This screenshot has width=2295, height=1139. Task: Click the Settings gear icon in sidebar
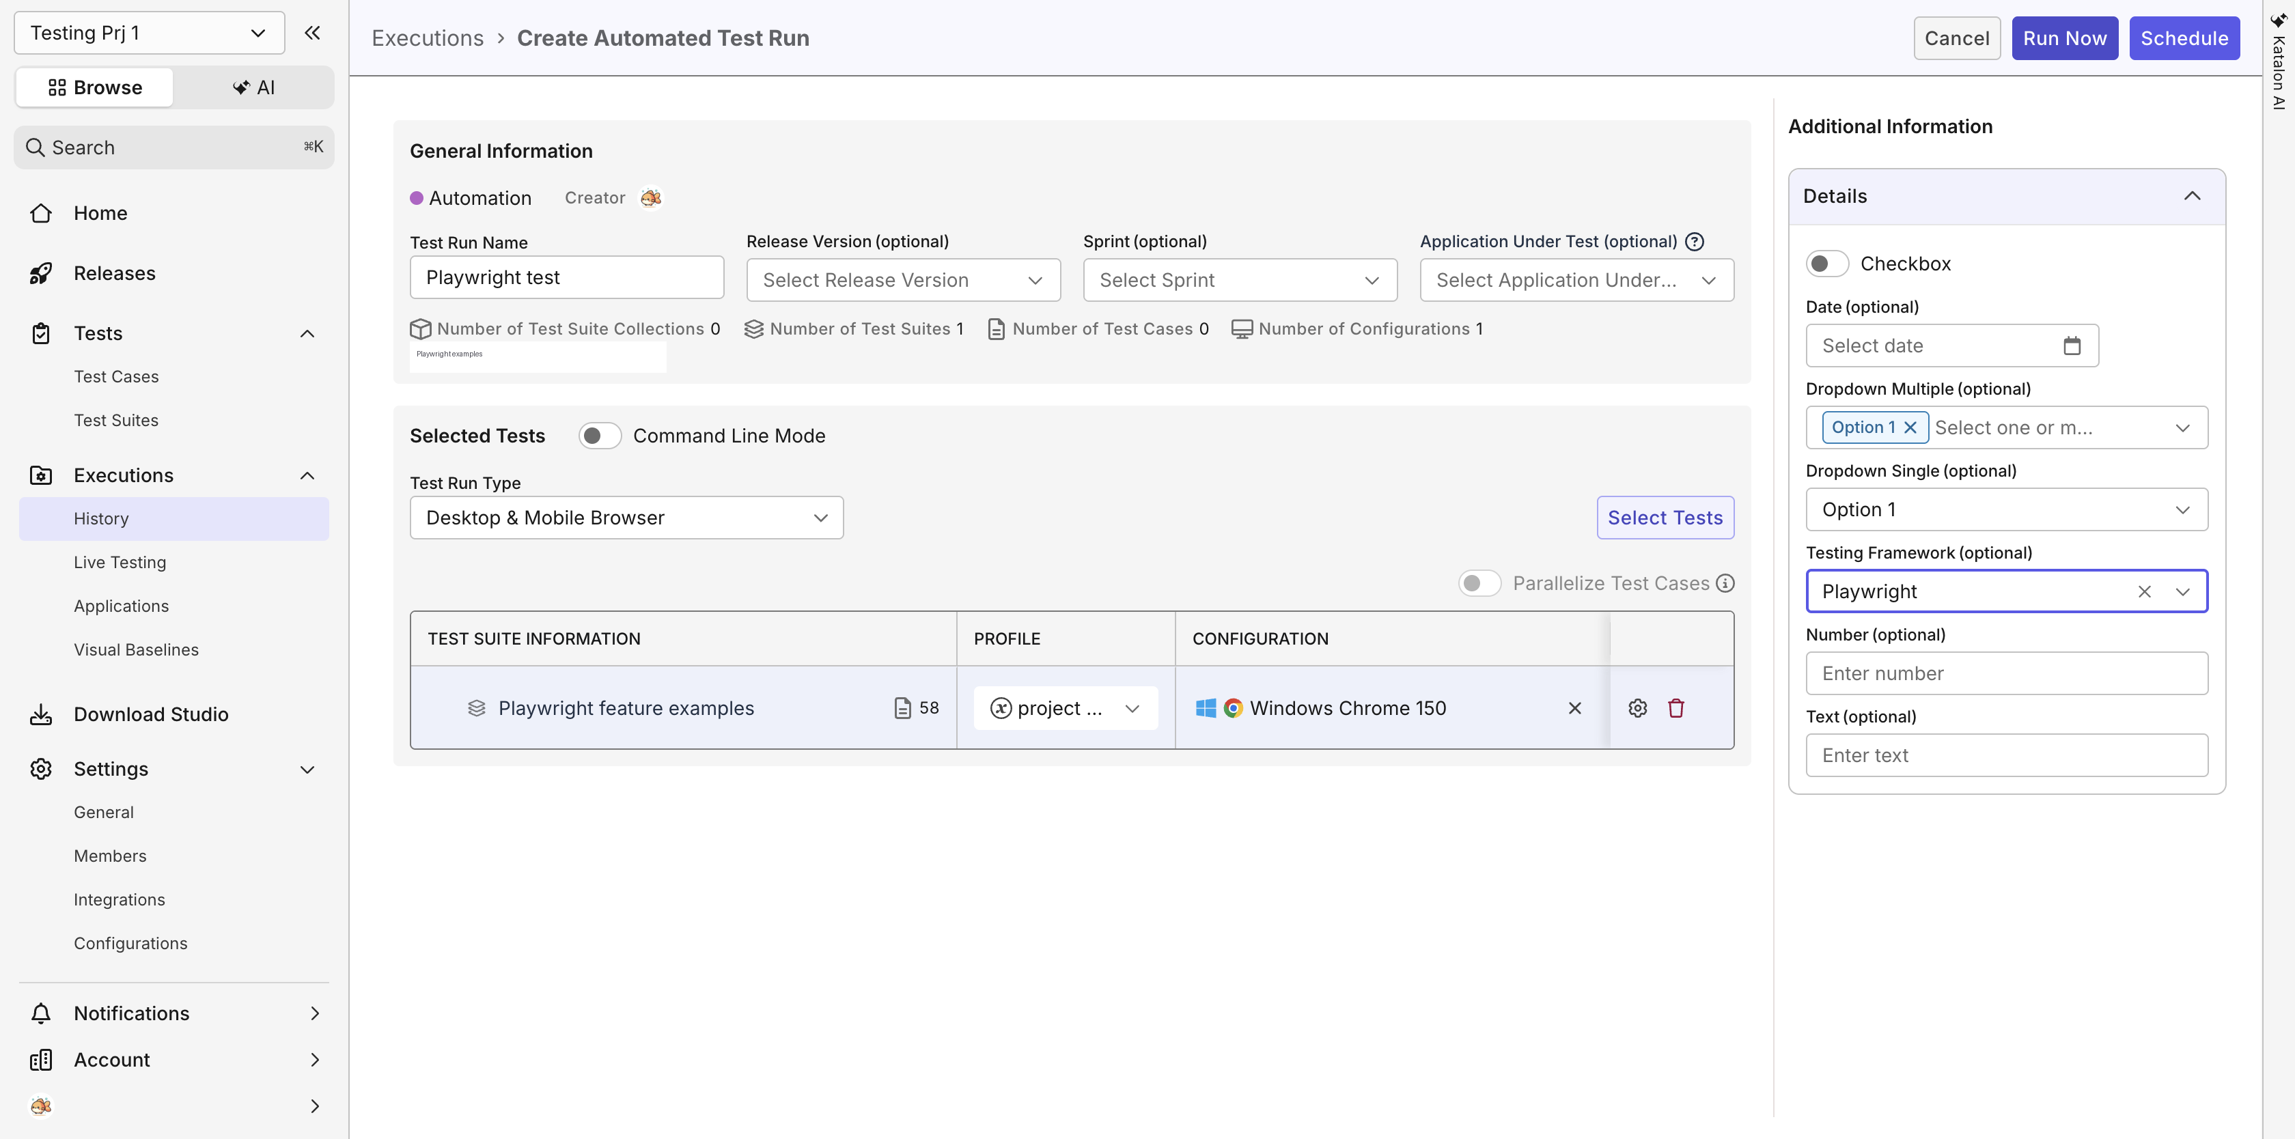tap(41, 770)
